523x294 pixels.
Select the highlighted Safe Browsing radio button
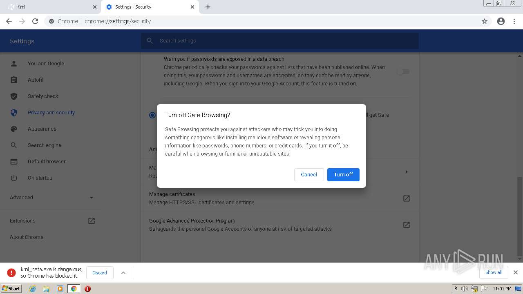click(x=152, y=115)
